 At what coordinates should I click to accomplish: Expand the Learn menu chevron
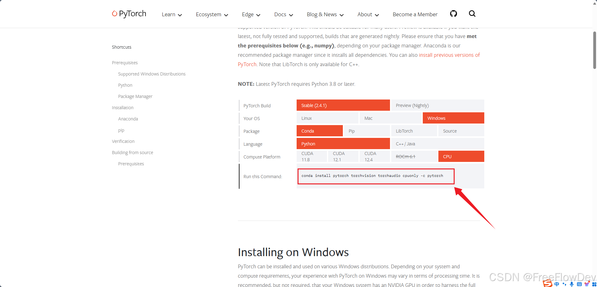[x=180, y=15]
